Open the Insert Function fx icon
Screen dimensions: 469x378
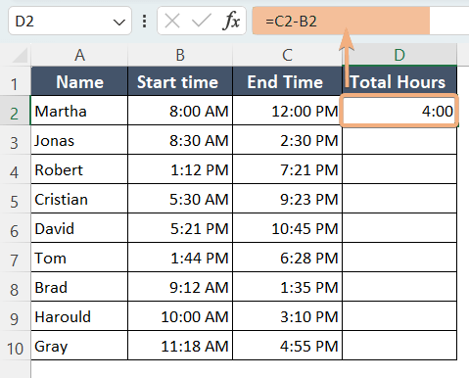click(231, 21)
